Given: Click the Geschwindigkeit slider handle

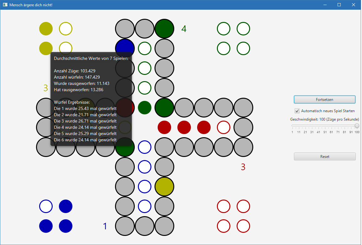Looking at the screenshot, I should point(357,126).
